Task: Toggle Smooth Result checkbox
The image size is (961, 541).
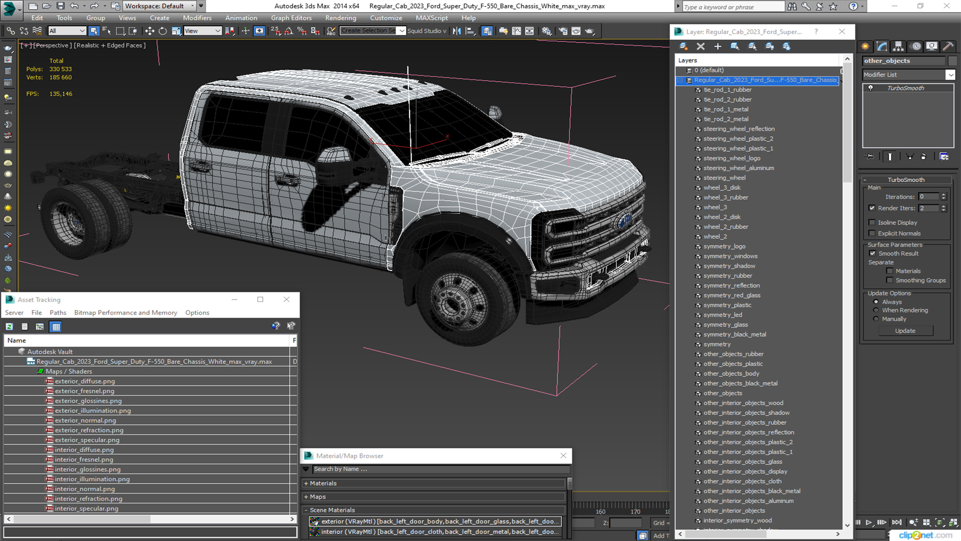Action: (x=872, y=253)
